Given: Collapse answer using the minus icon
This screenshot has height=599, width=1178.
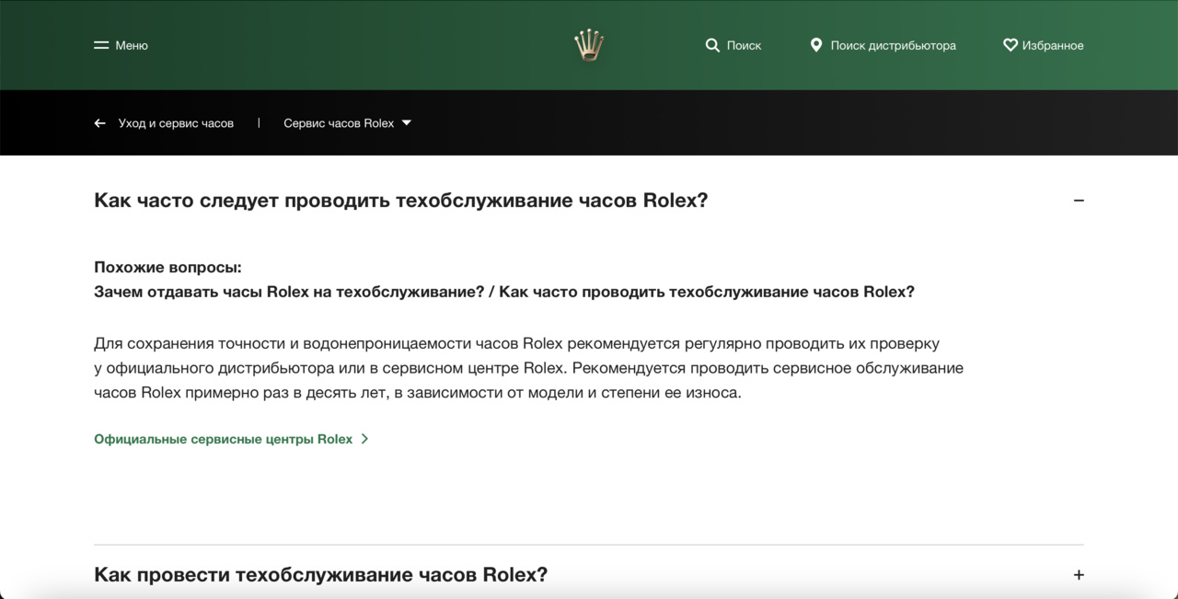Looking at the screenshot, I should [1079, 201].
